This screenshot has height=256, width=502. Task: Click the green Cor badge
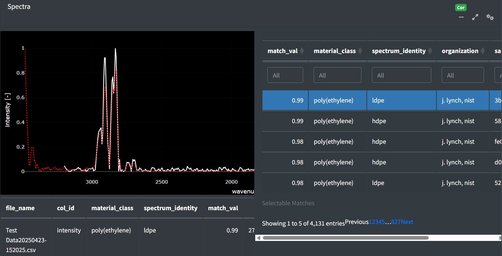[x=461, y=8]
